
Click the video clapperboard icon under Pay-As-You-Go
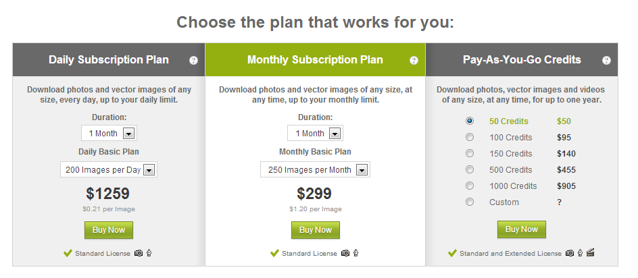point(591,253)
